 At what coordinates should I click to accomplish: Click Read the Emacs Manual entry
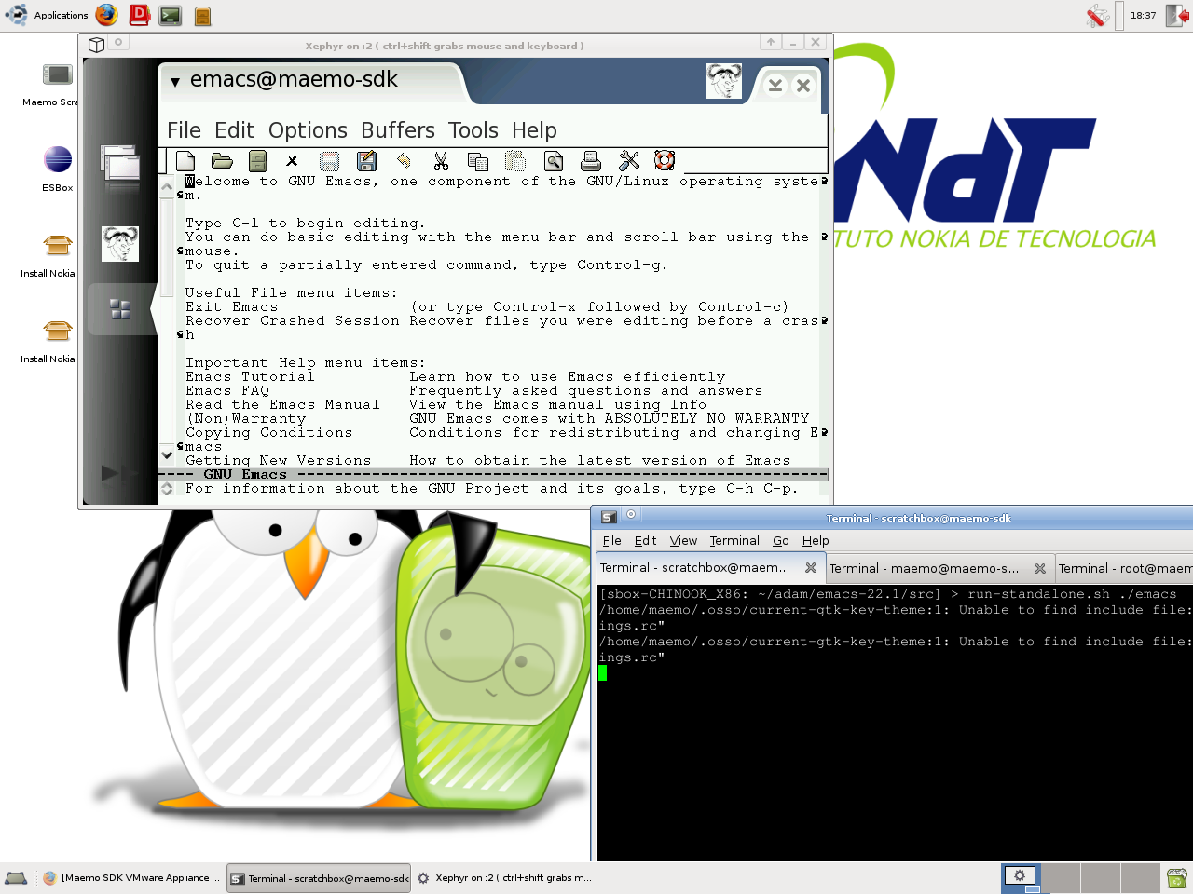[282, 405]
